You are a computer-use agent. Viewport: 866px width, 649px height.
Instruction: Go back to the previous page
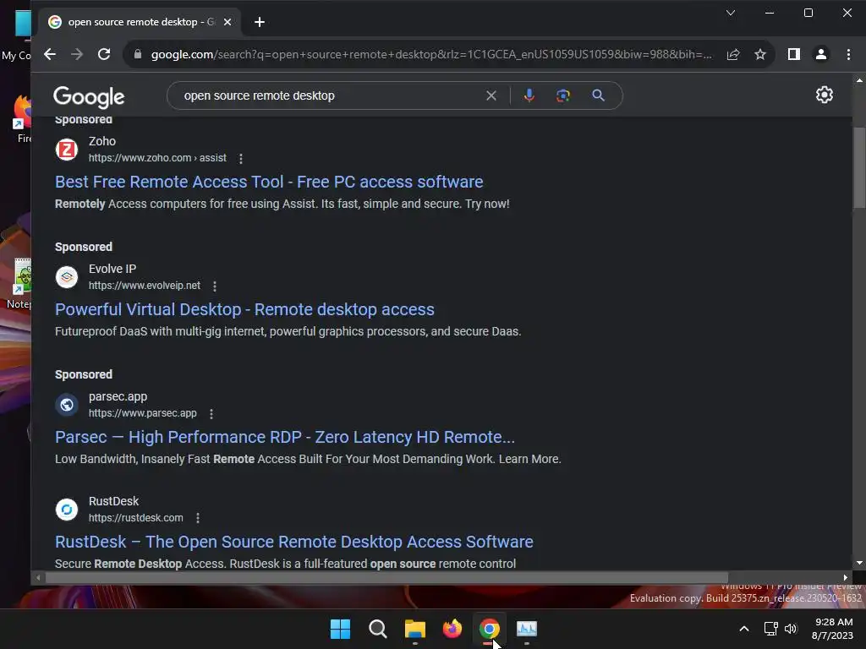pos(50,54)
